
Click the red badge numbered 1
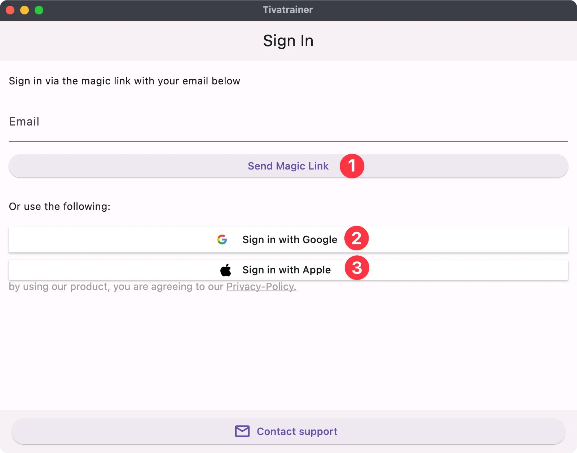[352, 166]
